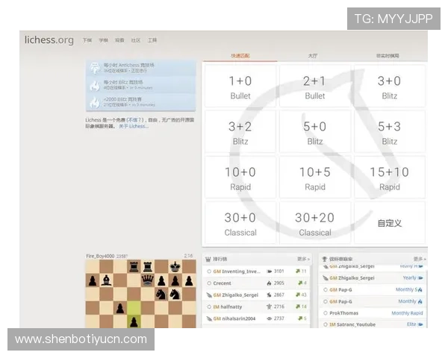
Task: Open IM halfnatty profile
Action: click(x=228, y=307)
